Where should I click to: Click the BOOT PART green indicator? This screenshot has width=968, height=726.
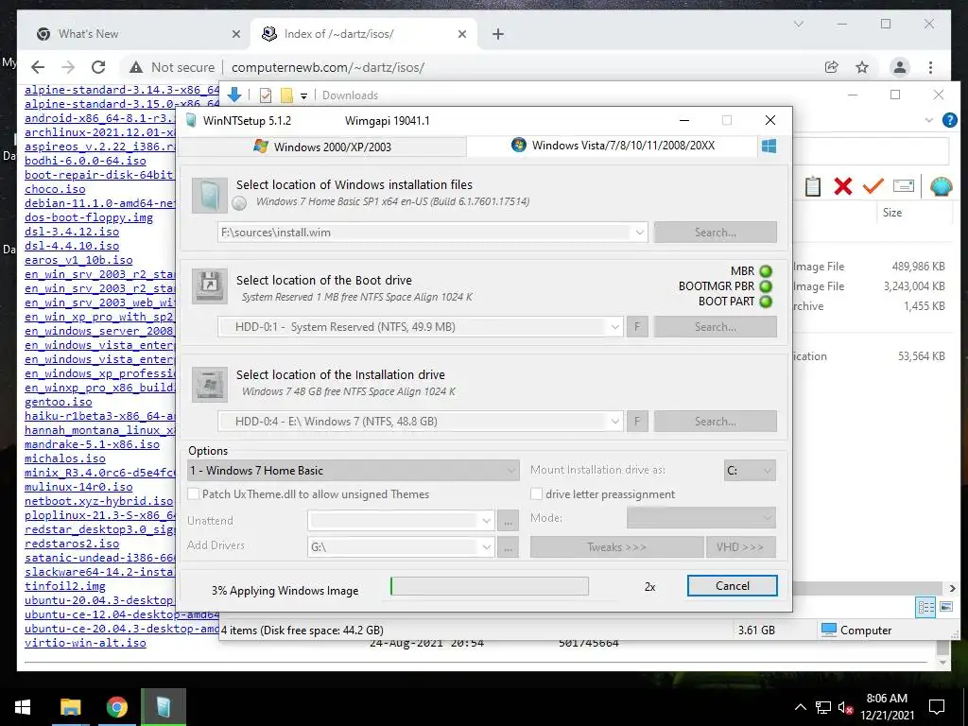coord(766,302)
